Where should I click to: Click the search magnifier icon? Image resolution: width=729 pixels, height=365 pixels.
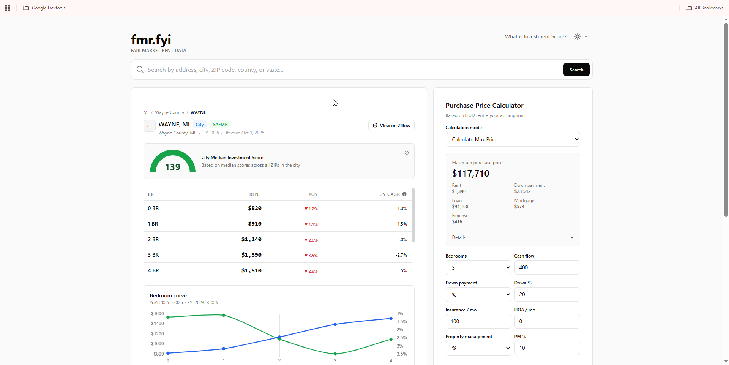coord(140,70)
